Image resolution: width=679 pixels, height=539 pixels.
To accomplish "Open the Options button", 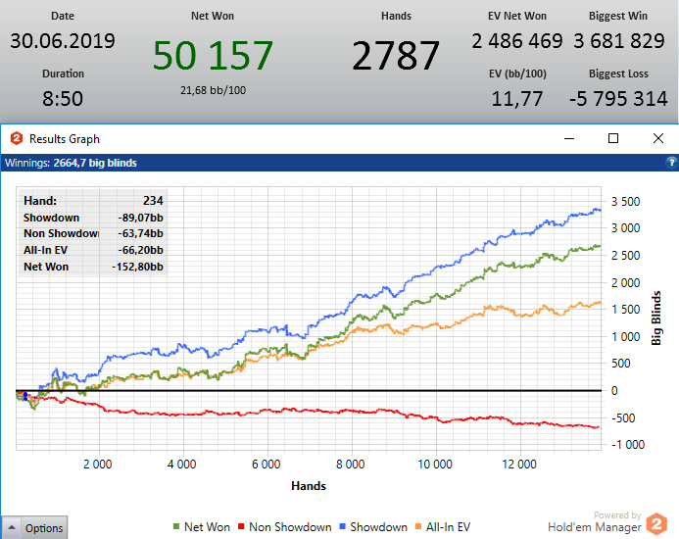I will pos(34,528).
